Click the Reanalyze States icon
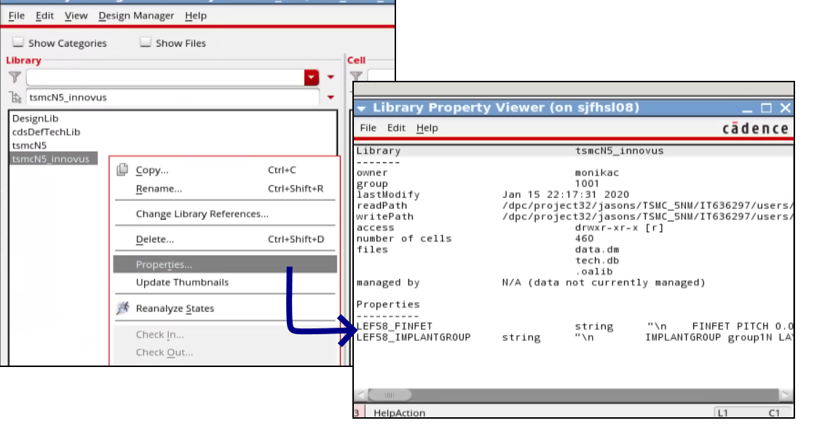Viewport: 814px width, 434px height. point(122,308)
